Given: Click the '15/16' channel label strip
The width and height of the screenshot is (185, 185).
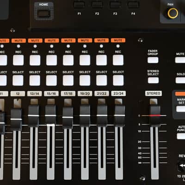Looking at the screenshot, I should [51, 93].
